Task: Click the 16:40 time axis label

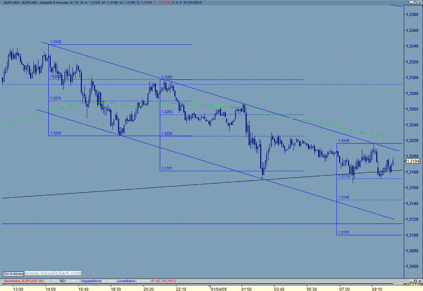Action: (83, 289)
